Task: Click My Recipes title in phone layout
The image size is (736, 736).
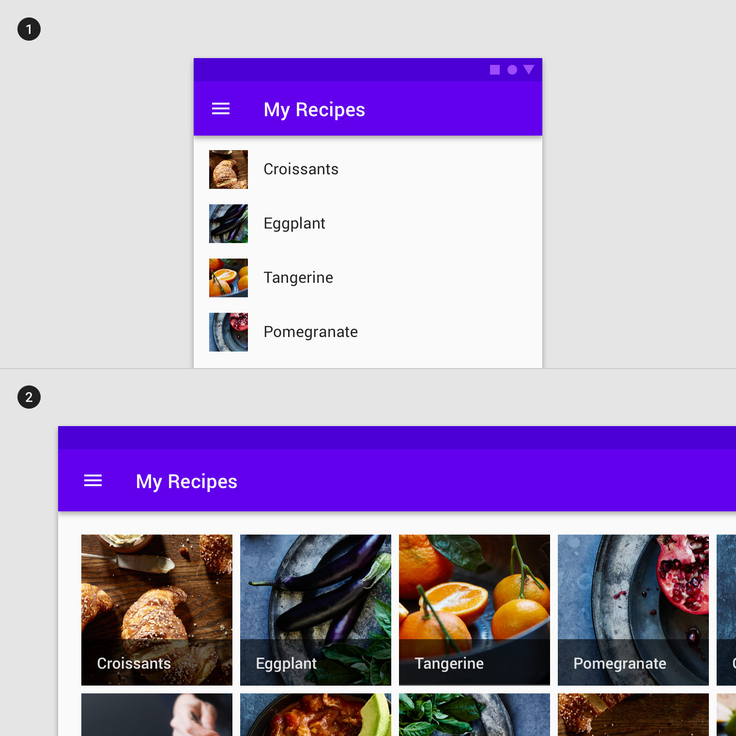Action: pyautogui.click(x=314, y=109)
